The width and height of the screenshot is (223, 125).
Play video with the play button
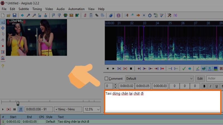pos(3,109)
